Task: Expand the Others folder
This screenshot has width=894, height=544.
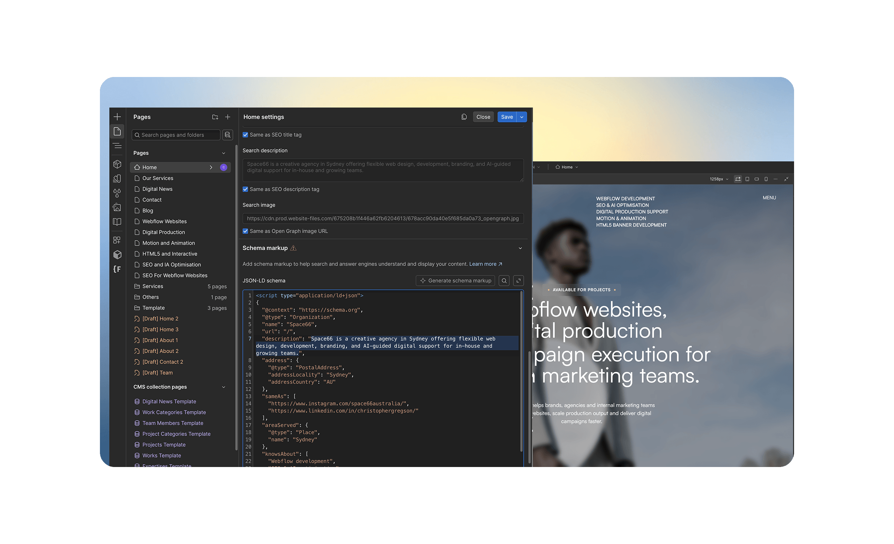Action: point(181,297)
